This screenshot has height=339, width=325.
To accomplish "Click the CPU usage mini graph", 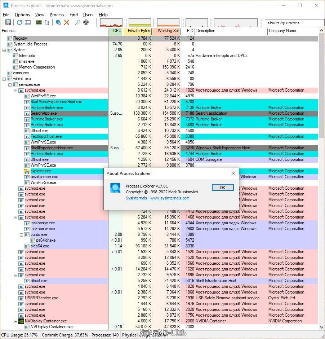I will pyautogui.click(x=111, y=23).
